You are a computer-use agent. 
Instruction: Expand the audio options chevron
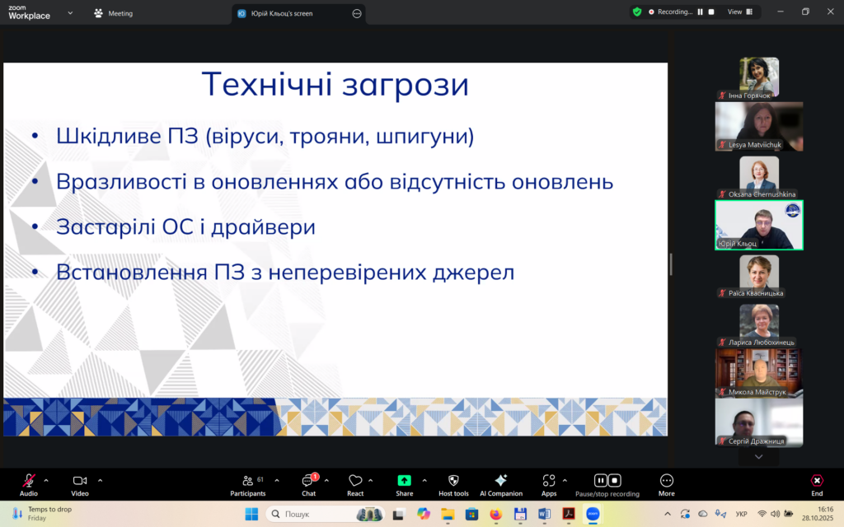(x=46, y=479)
